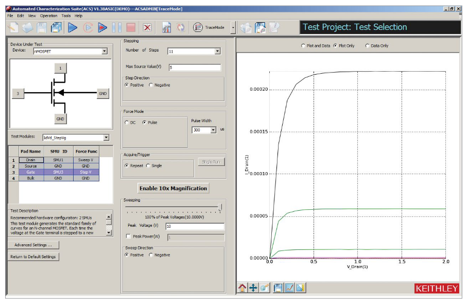Open the Edit menu
468x303 pixels.
(x=21, y=16)
